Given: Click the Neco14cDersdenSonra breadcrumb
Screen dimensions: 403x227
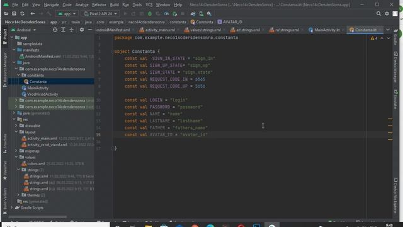Looking at the screenshot, I should pos(25,22).
